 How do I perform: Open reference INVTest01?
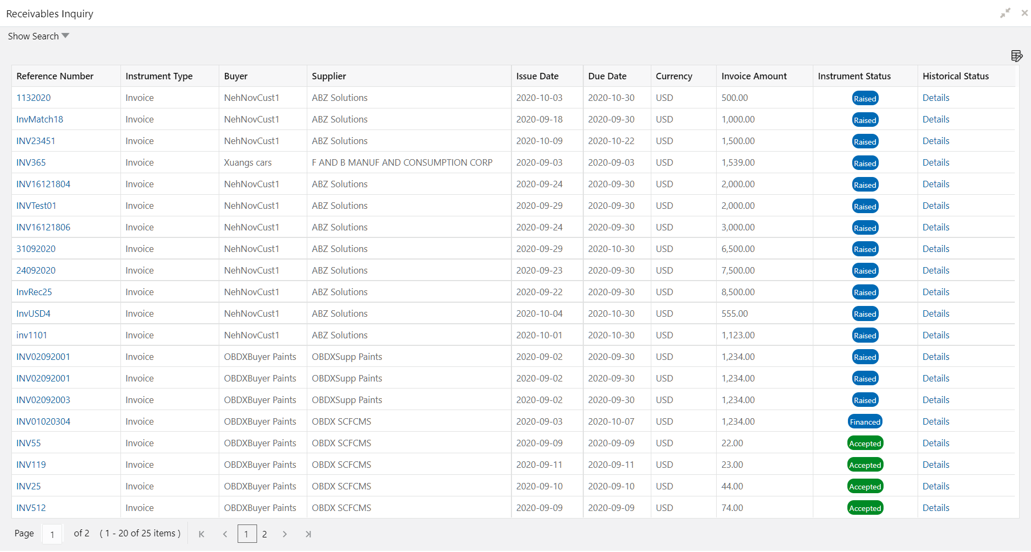36,206
